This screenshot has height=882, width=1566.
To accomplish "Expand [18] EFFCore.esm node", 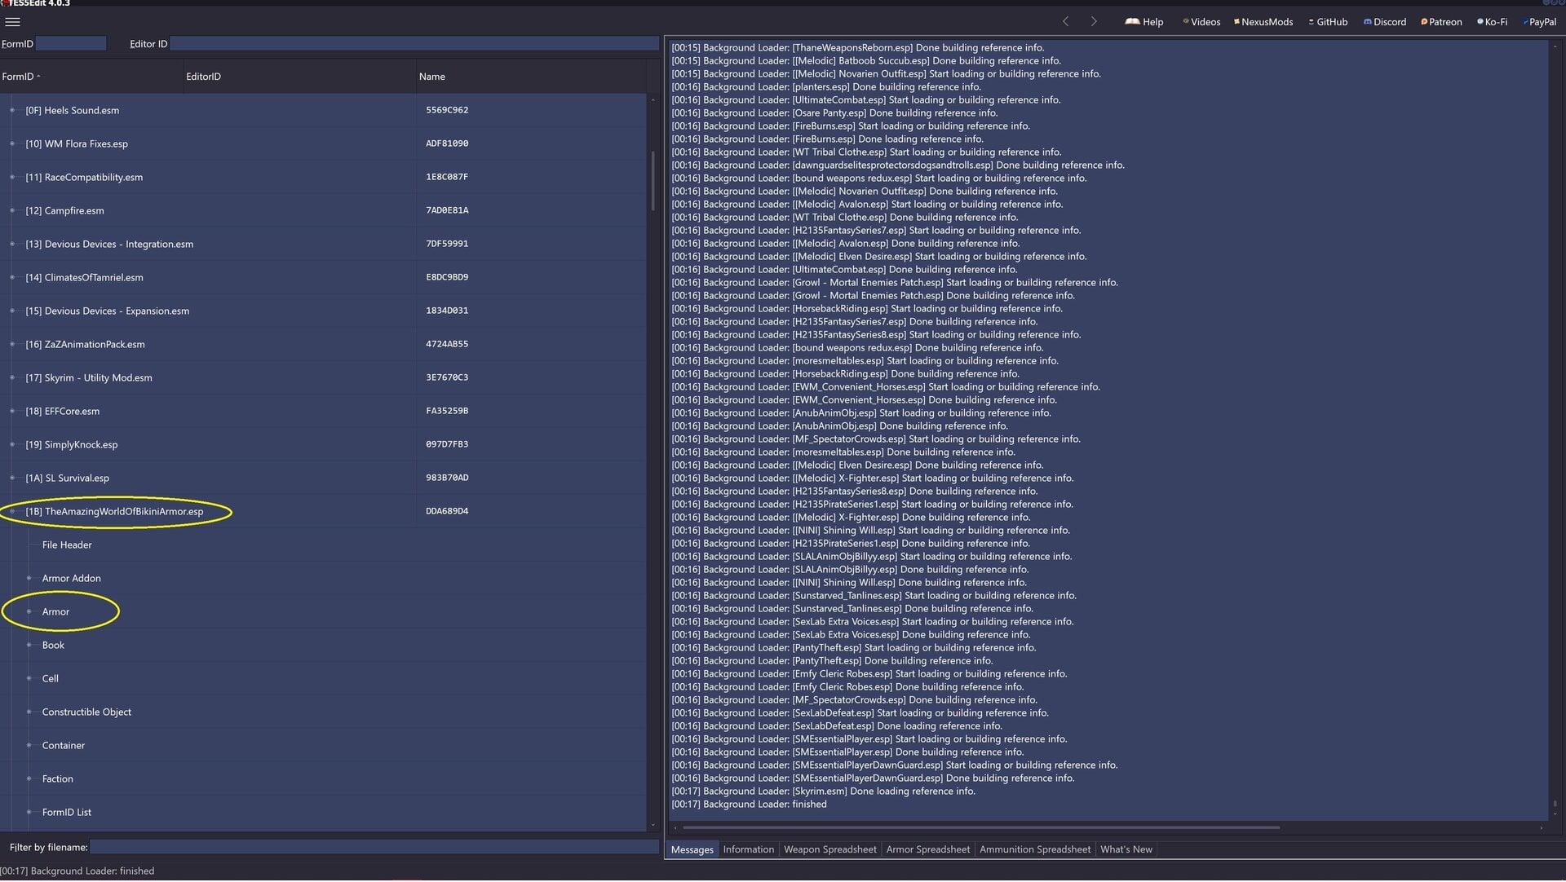I will [12, 411].
